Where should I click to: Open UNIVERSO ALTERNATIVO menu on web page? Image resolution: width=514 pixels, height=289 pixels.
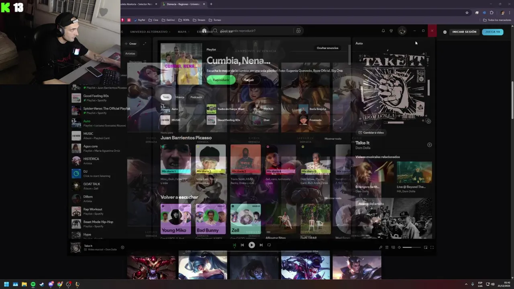(150, 32)
